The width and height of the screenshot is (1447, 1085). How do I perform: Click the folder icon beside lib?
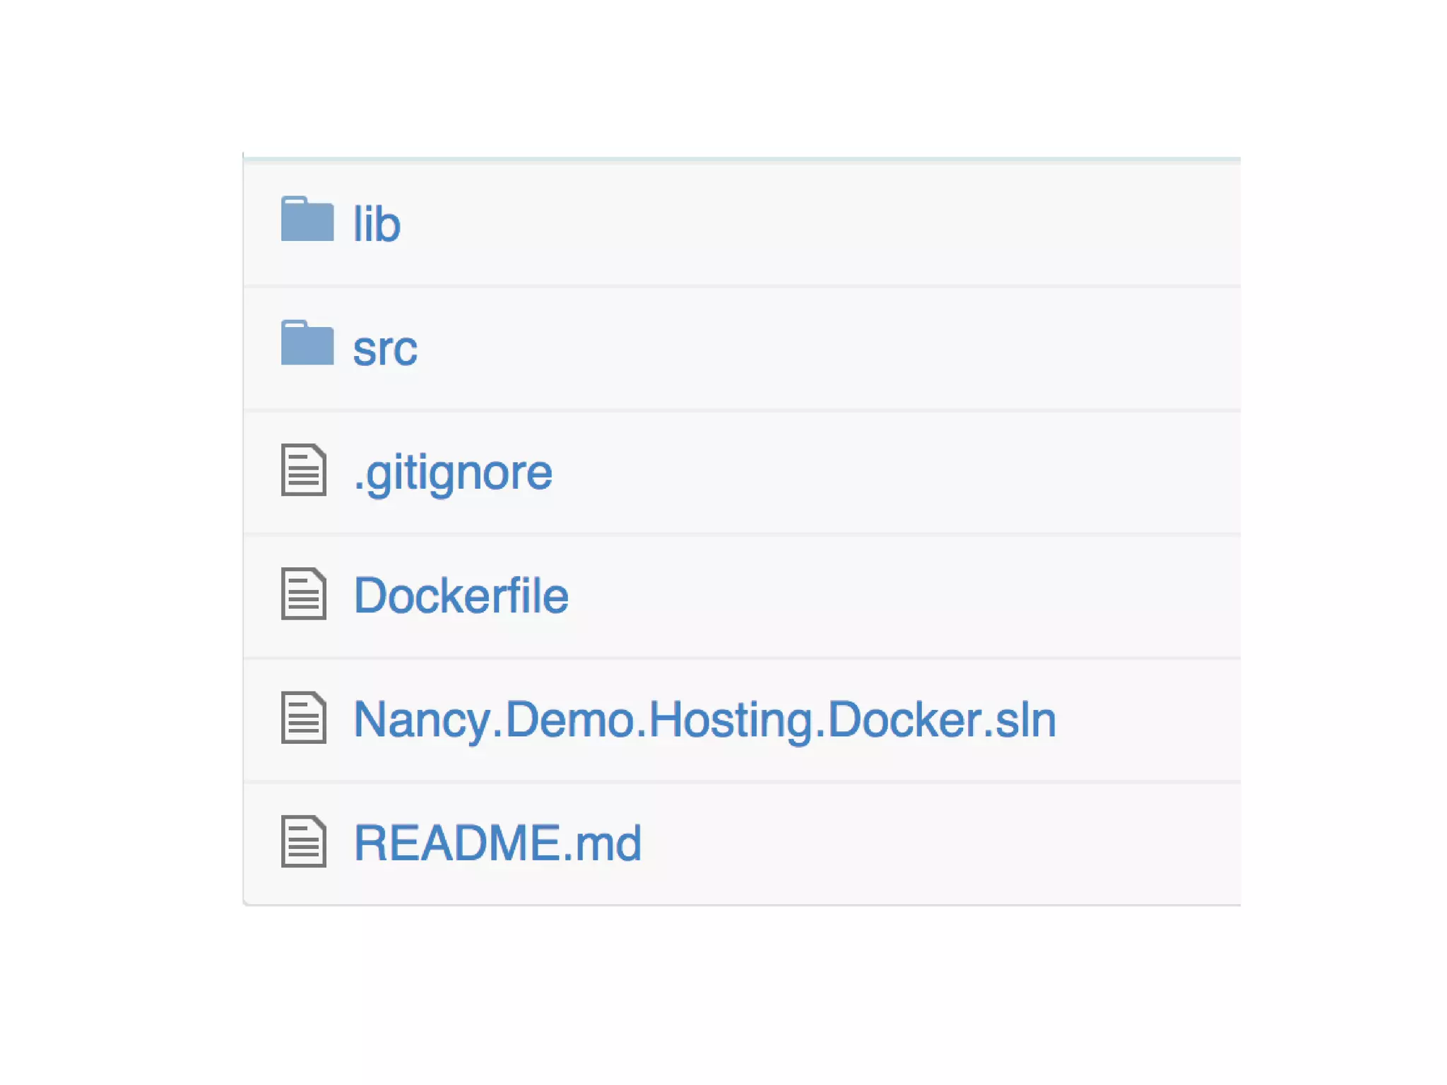(307, 220)
